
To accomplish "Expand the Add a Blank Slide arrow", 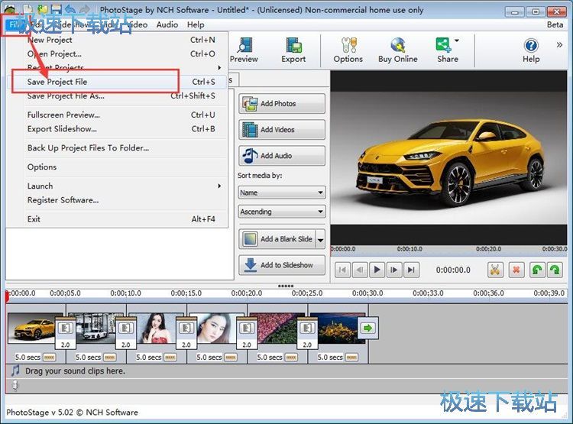I will tap(320, 239).
